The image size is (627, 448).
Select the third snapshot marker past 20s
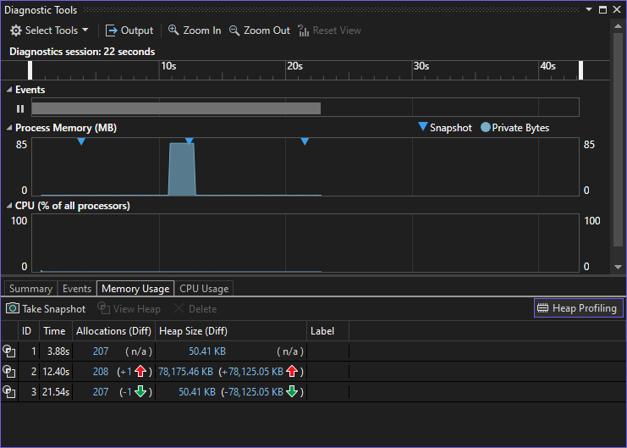click(305, 141)
